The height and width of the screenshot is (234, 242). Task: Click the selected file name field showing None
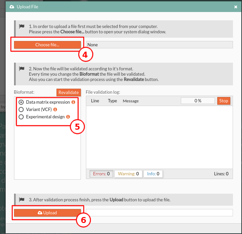pyautogui.click(x=159, y=45)
